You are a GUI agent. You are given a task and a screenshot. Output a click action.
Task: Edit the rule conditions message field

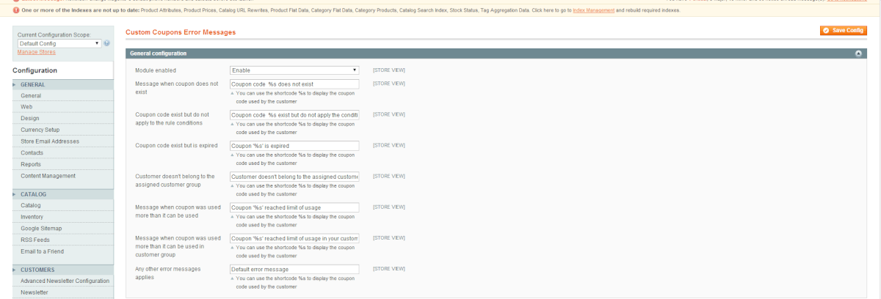pyautogui.click(x=294, y=115)
